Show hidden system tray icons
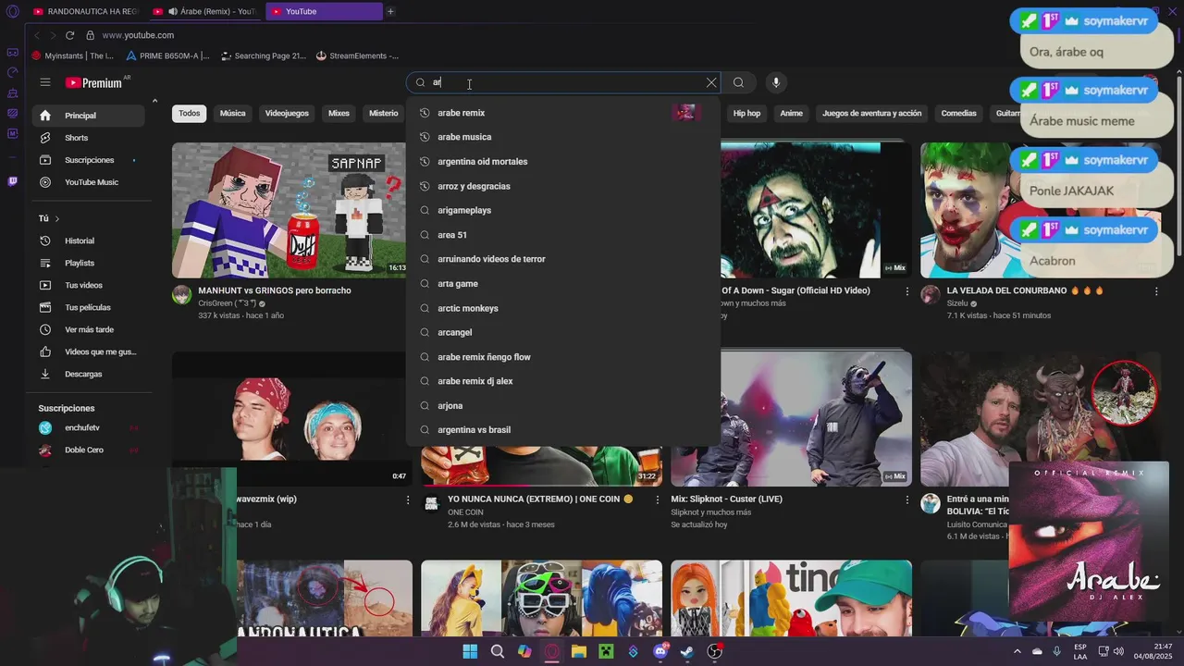This screenshot has width=1184, height=666. (x=1017, y=651)
